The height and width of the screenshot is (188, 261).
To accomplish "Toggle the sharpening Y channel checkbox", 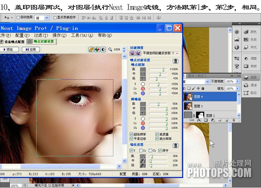I will pyautogui.click(x=131, y=150).
